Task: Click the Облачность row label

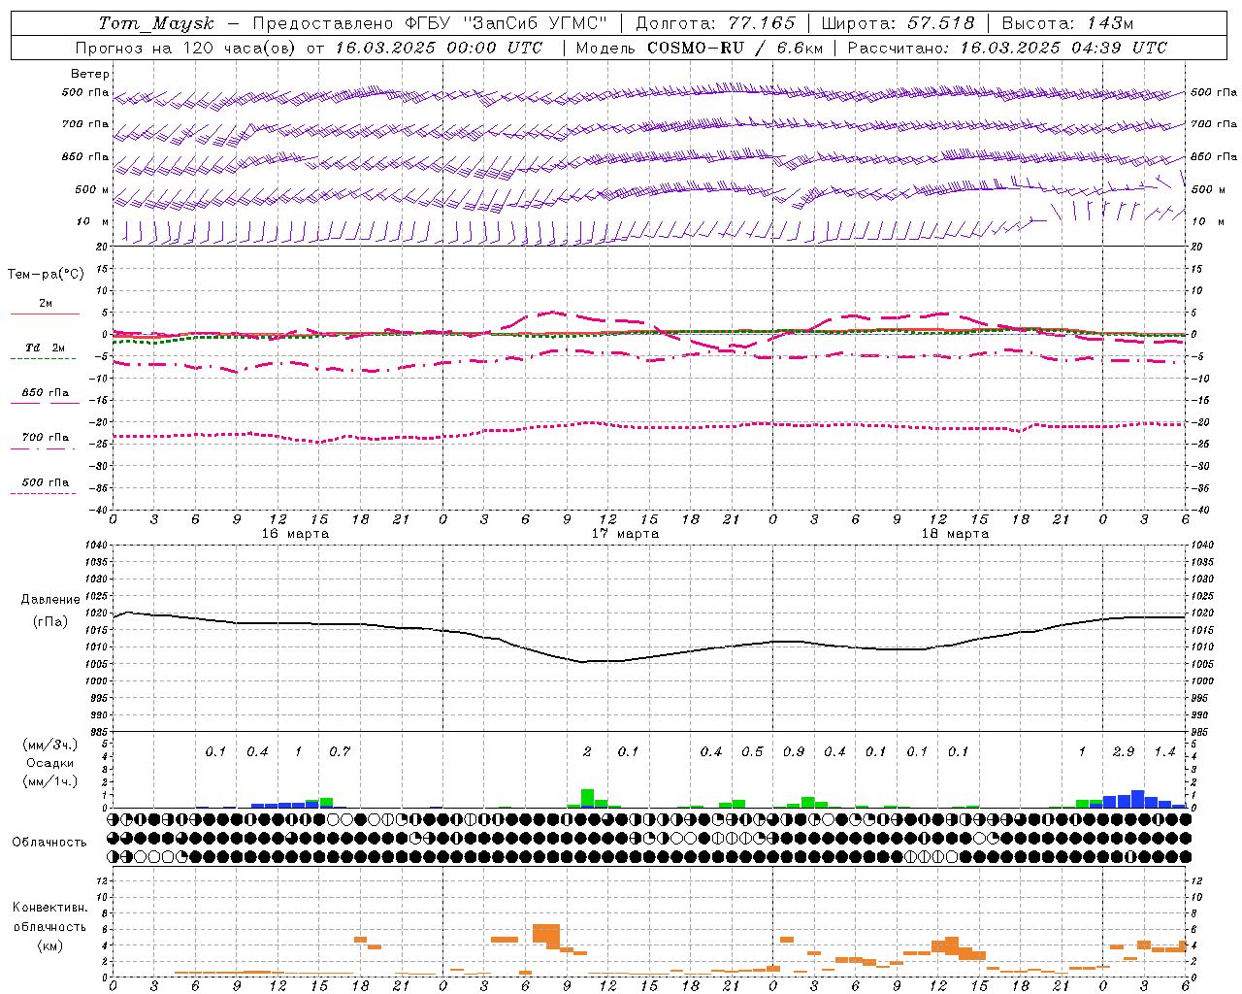Action: tap(49, 843)
